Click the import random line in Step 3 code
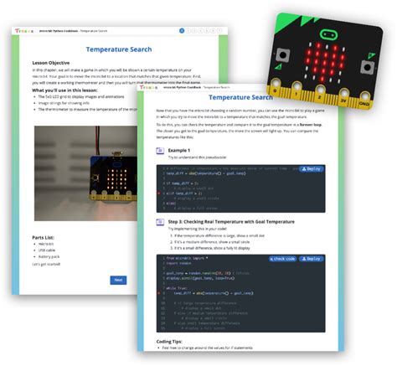This screenshot has width=397, height=366. [x=178, y=264]
